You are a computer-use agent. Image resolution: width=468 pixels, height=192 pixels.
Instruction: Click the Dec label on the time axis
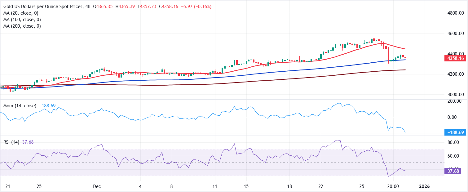pos(96,187)
